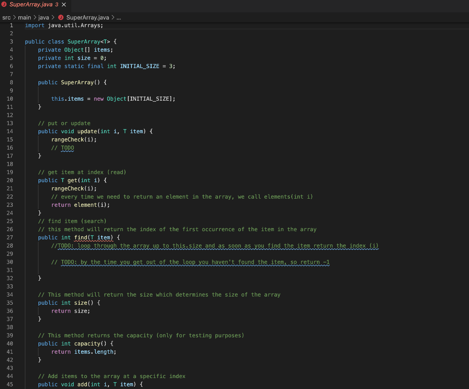Open the "main" breadcrumb item
469x389 pixels.
(x=24, y=17)
